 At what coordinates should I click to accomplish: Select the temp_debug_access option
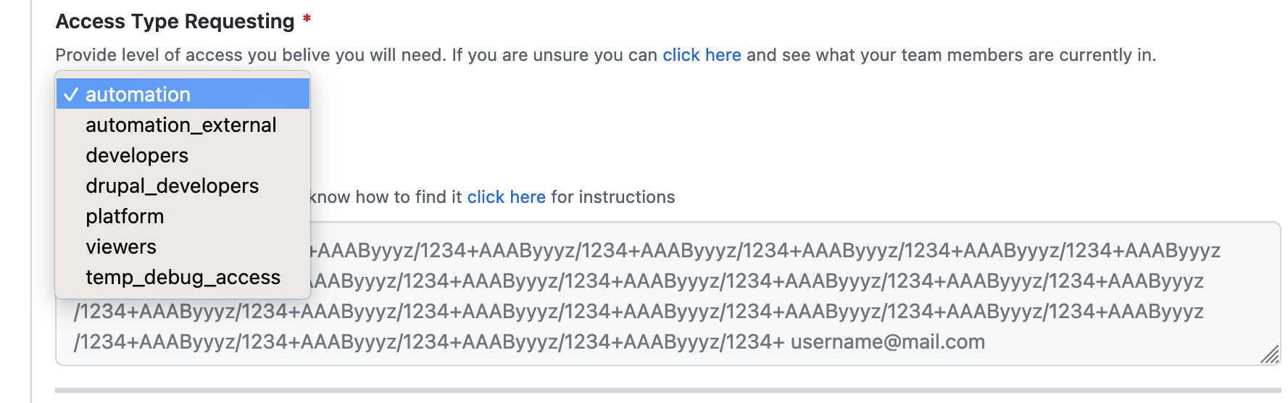(x=183, y=278)
